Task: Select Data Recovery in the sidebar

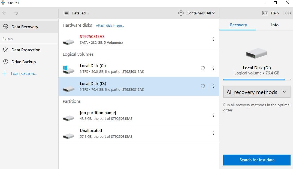Action: (29, 27)
